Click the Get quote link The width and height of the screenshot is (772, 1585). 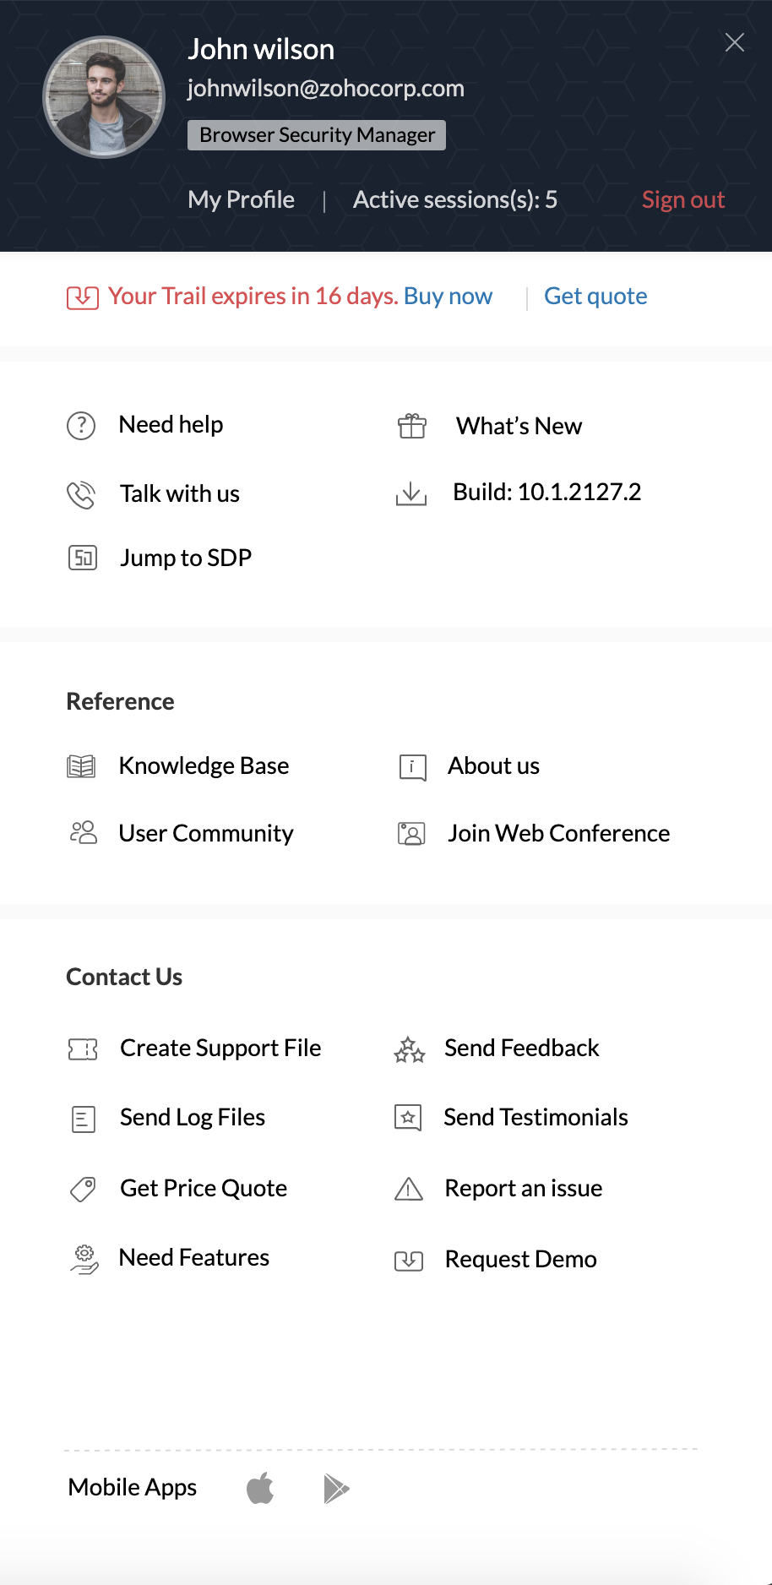pos(595,296)
